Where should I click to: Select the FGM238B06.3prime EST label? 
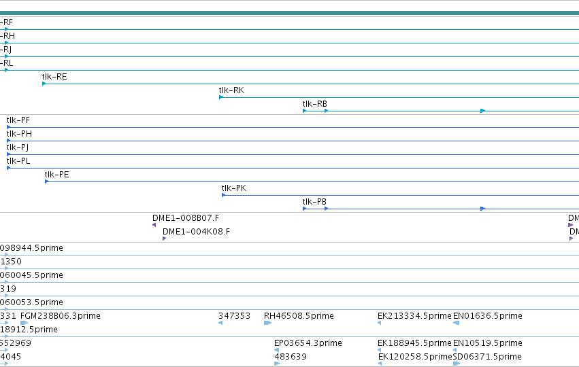[60, 316]
